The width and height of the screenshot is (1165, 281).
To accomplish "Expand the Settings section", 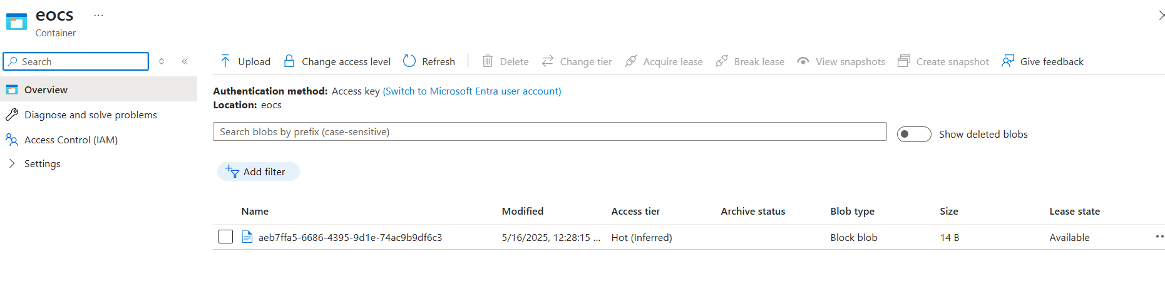I will click(12, 163).
